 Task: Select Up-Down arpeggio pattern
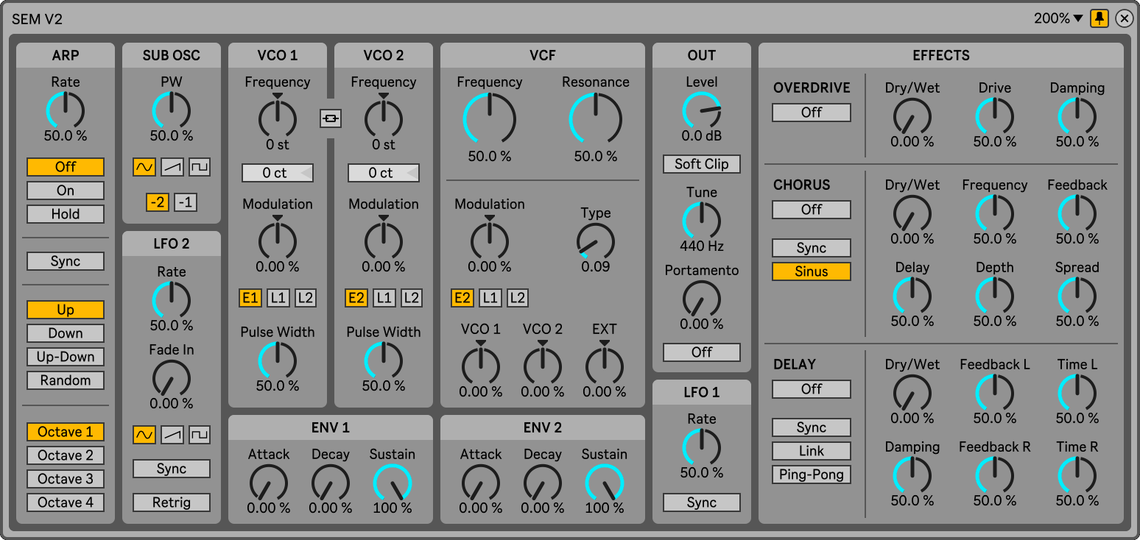(66, 357)
